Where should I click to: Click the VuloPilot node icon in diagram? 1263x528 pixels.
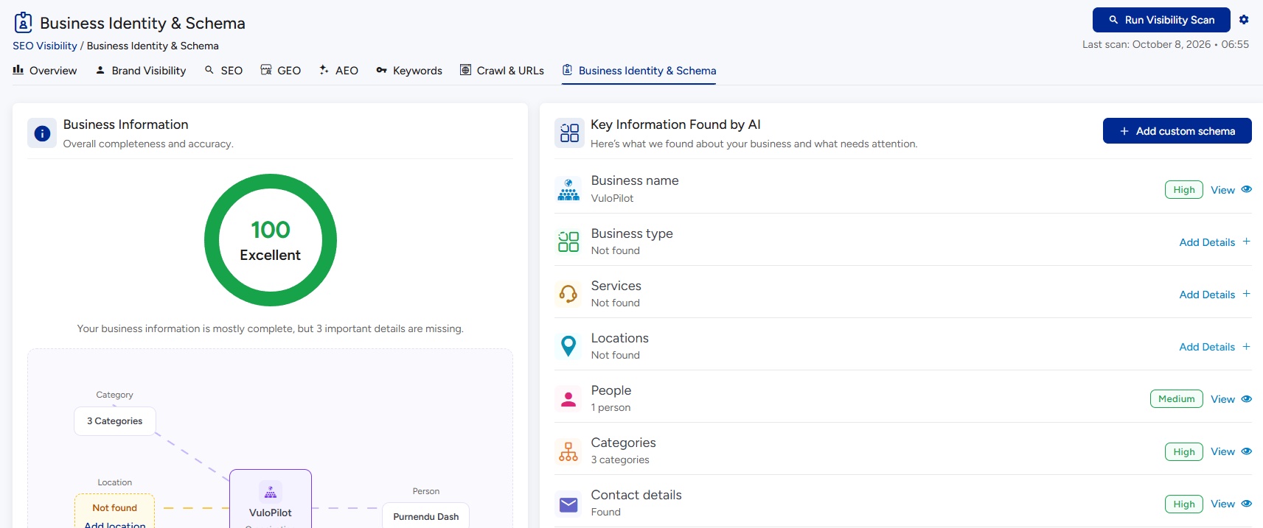point(271,492)
